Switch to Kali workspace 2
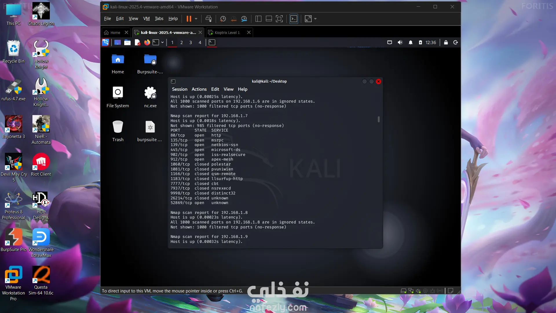 [182, 43]
